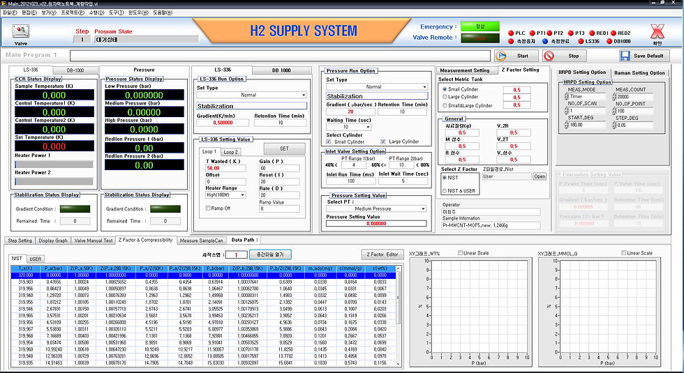Click the Operator name field

pos(491,212)
